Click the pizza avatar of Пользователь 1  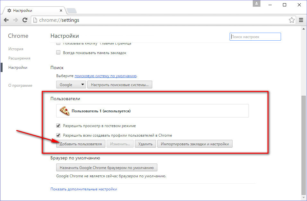(x=65, y=111)
